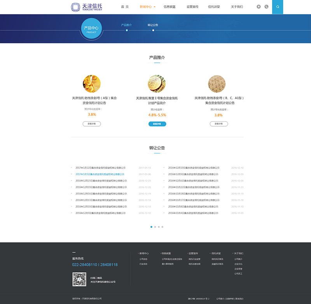Switch to the 转让公告 tab
Viewport: 311px width, 304px height.
pyautogui.click(x=153, y=25)
